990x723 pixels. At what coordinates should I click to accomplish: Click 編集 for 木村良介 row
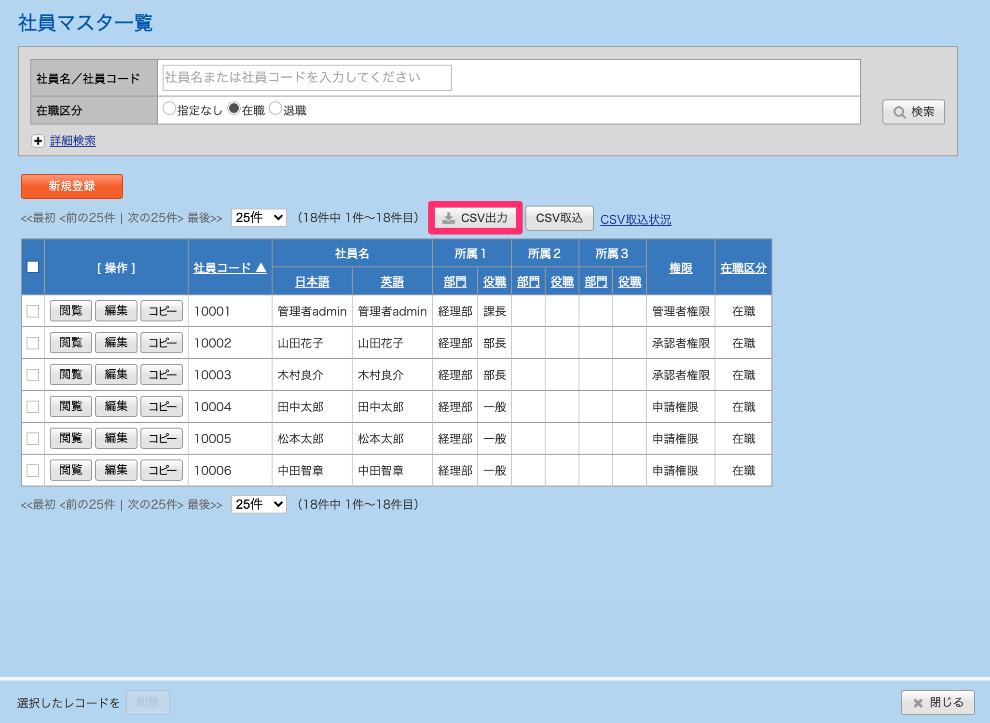click(x=116, y=375)
